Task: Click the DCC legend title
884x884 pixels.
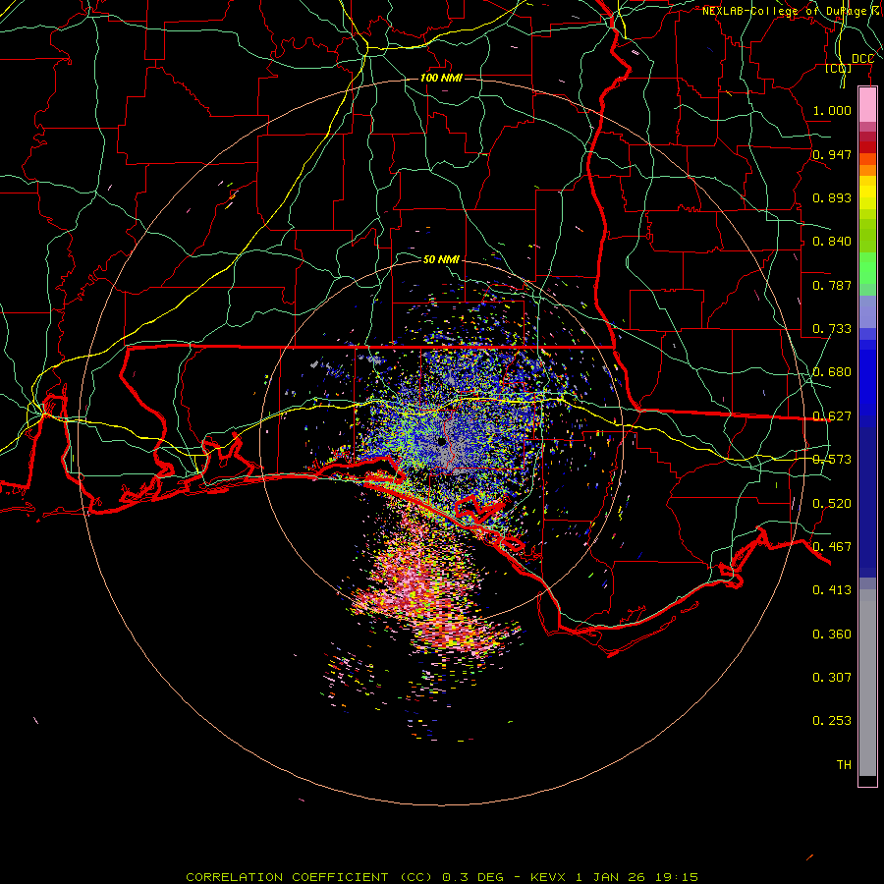Action: 862,59
